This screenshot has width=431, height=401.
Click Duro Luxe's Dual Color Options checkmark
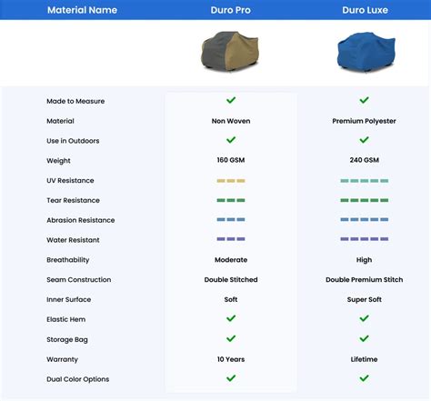pos(364,378)
